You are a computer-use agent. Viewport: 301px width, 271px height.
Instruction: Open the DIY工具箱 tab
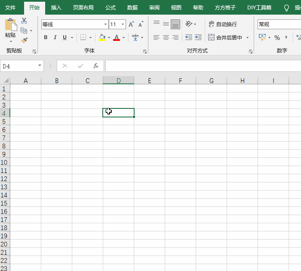coord(259,8)
